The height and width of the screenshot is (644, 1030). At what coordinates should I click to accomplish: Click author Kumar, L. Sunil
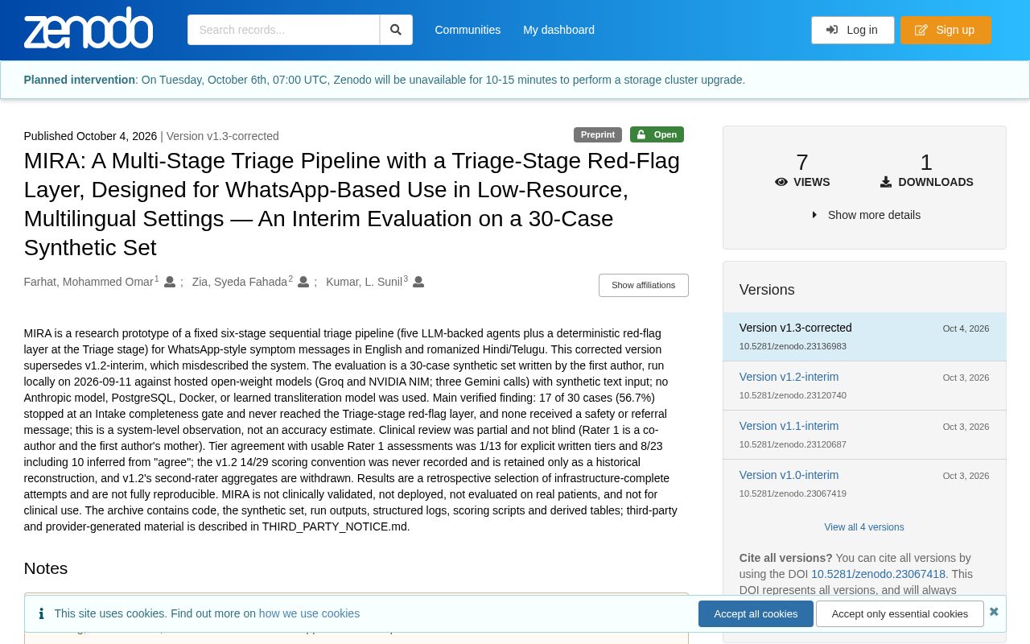[364, 282]
